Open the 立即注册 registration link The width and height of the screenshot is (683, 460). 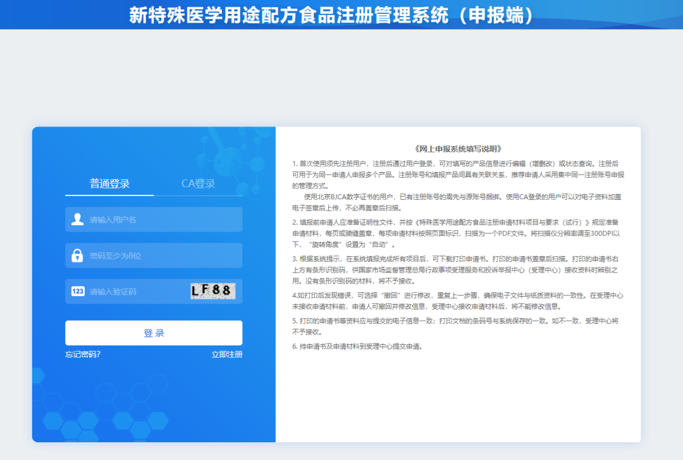(x=226, y=354)
